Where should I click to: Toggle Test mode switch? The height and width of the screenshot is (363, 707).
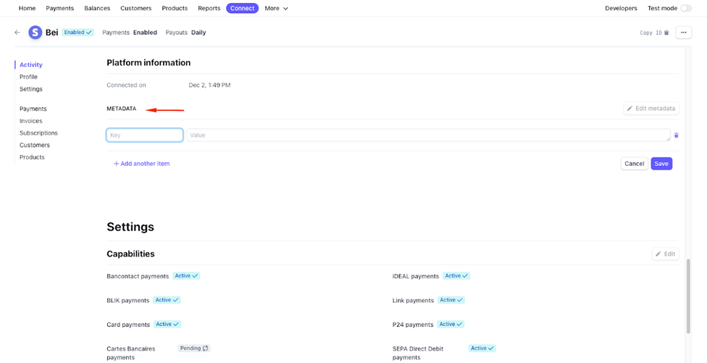click(x=686, y=8)
